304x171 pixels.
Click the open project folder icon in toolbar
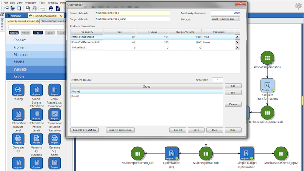13,9
